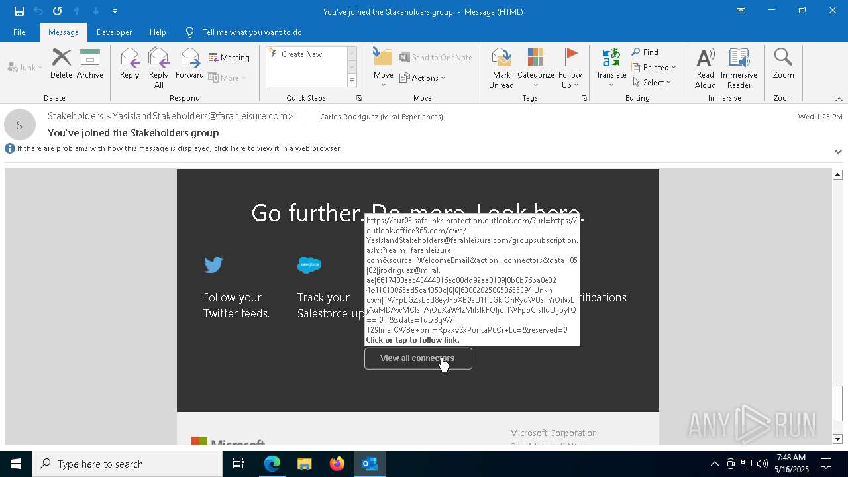Forward this email
Image resolution: width=848 pixels, height=477 pixels.
pos(189,64)
